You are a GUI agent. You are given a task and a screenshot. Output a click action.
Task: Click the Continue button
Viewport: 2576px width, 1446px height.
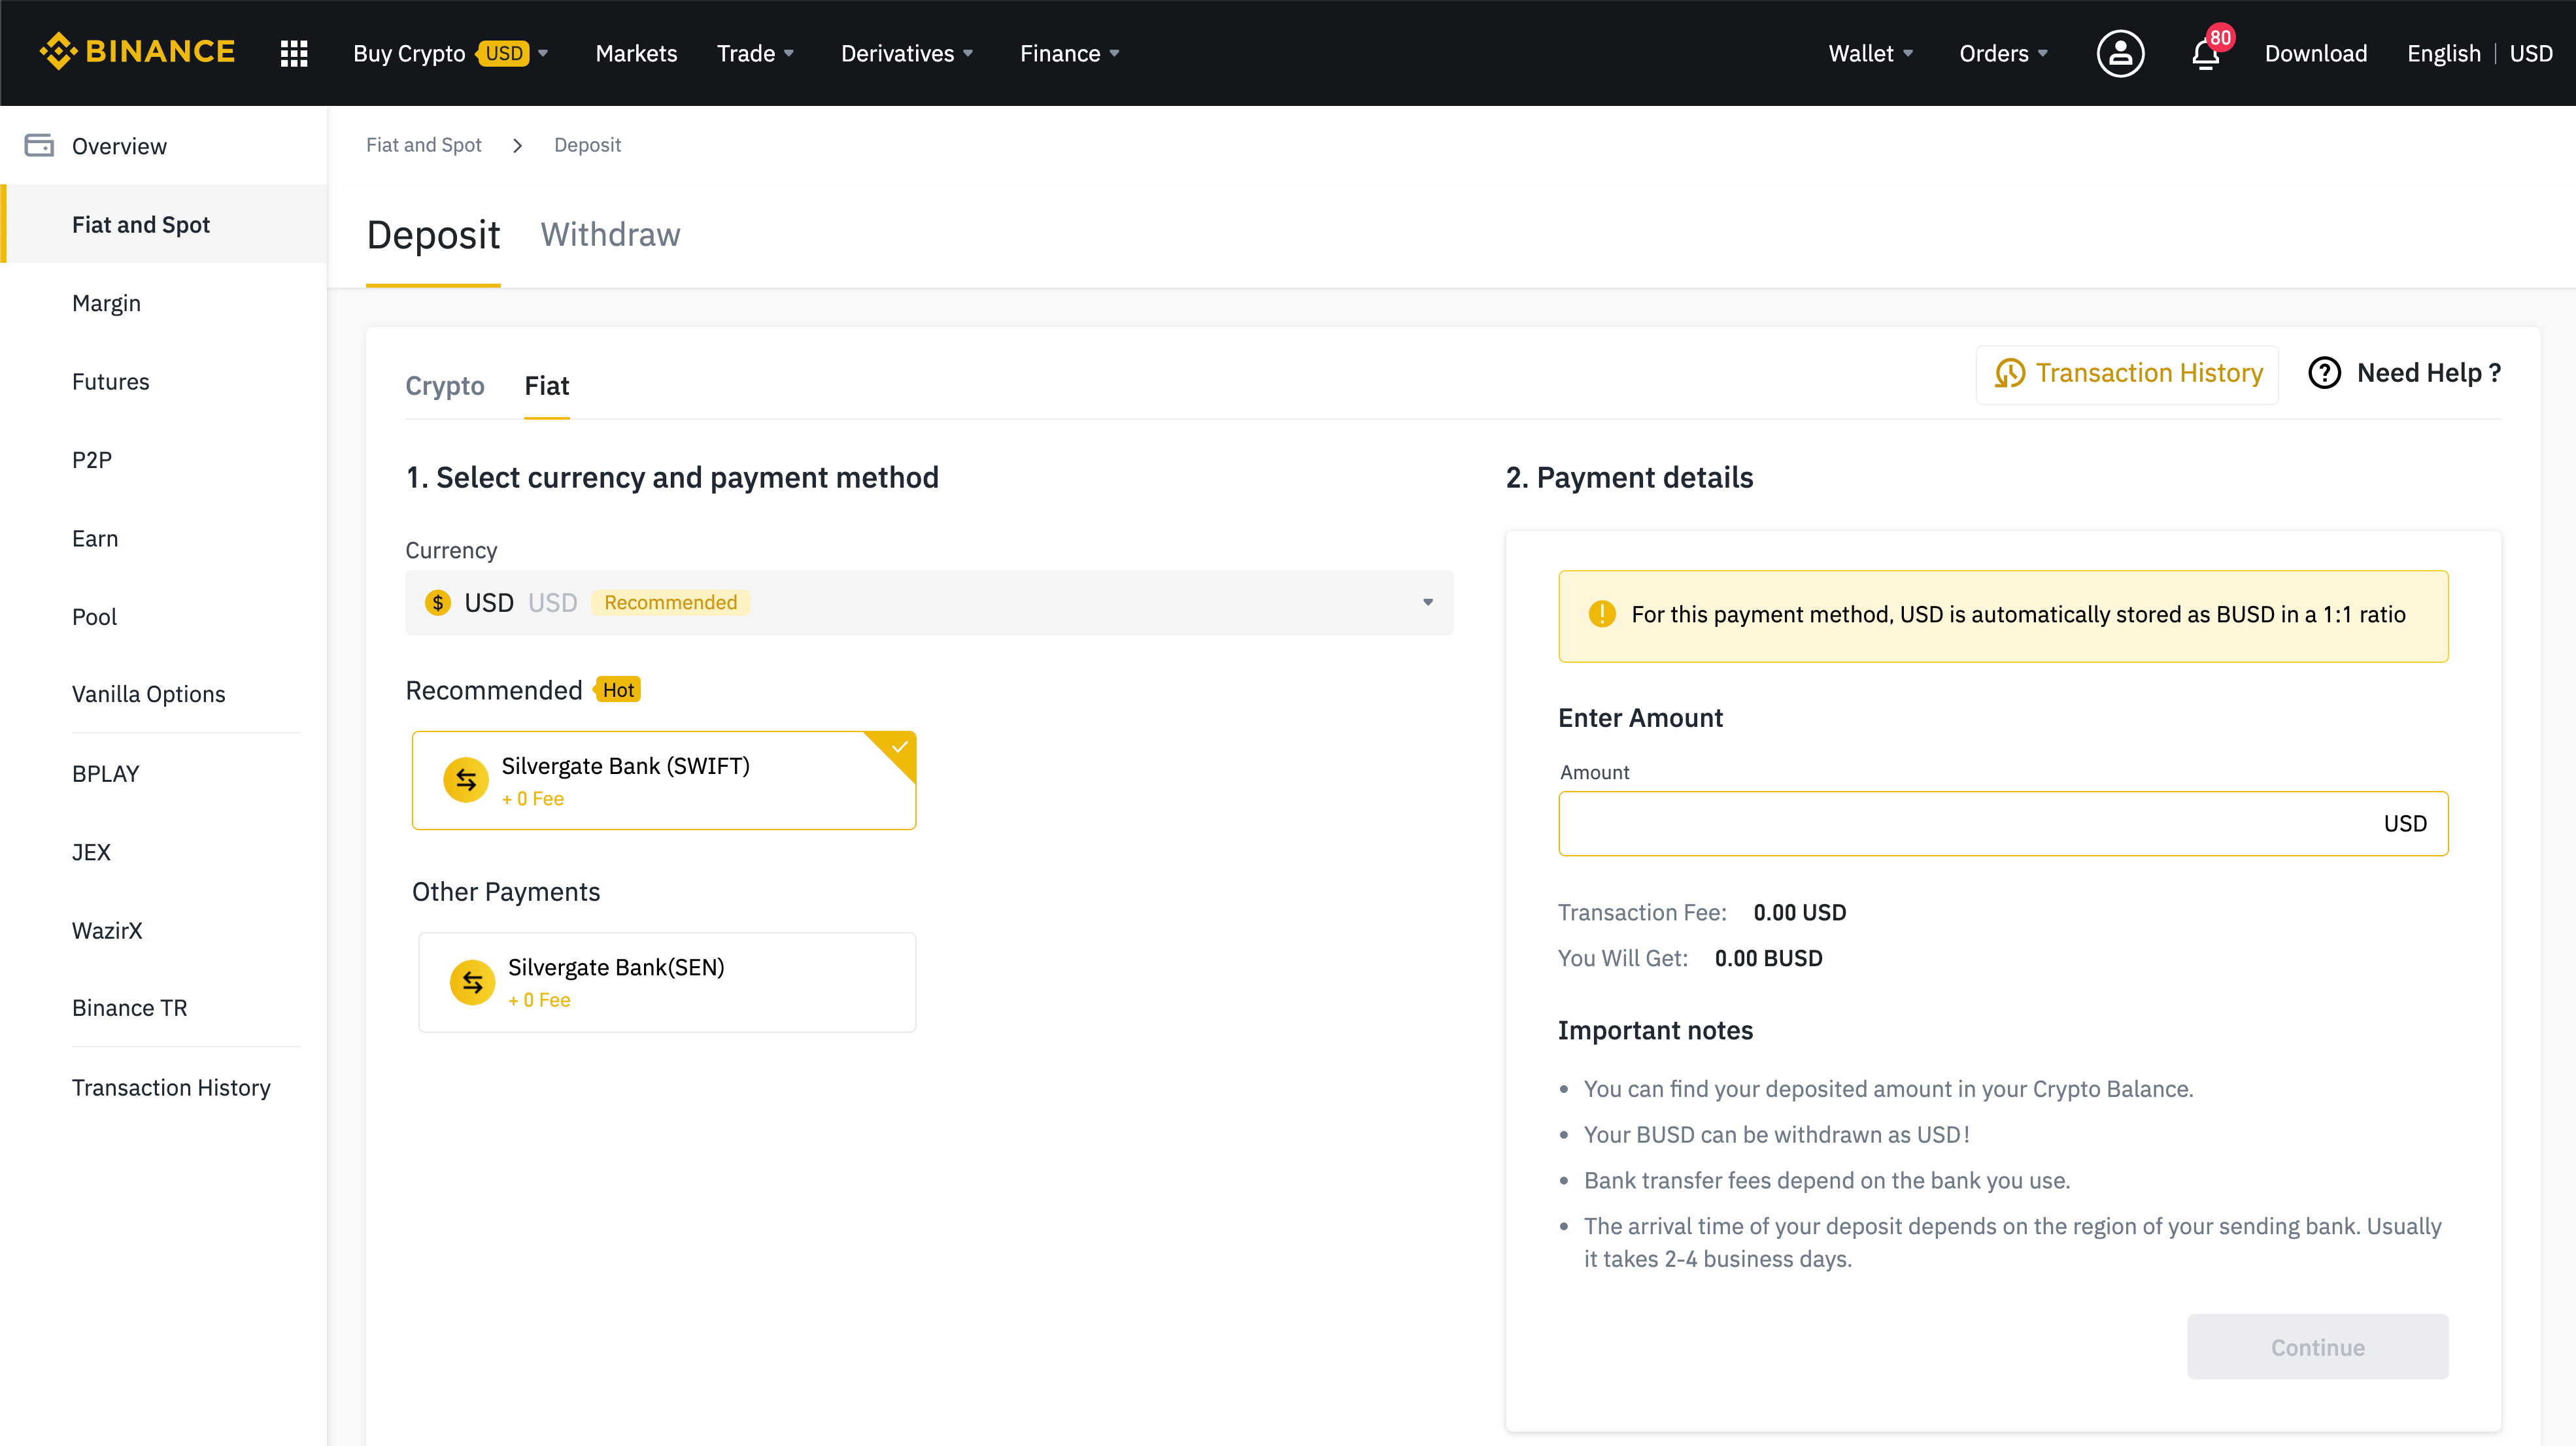tap(2317, 1347)
